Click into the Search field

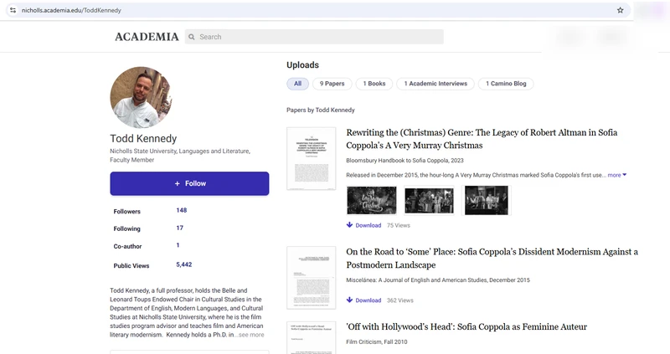314,37
